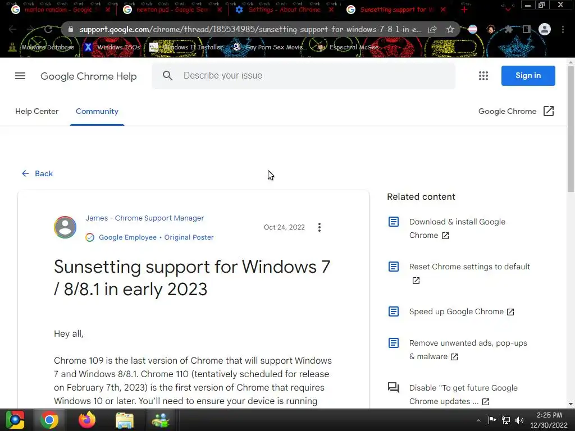
Task: Open the Espectral McGee bookmark
Action: pyautogui.click(x=348, y=47)
